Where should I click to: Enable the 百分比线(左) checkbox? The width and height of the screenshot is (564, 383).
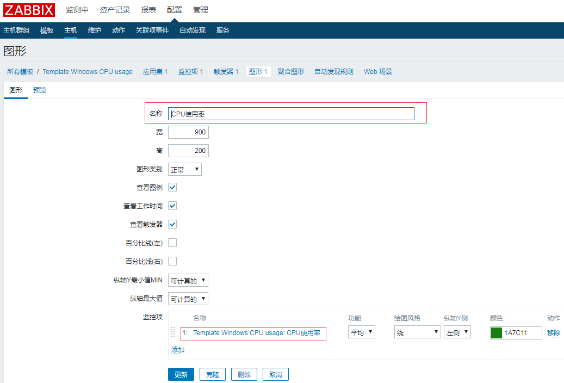point(172,243)
